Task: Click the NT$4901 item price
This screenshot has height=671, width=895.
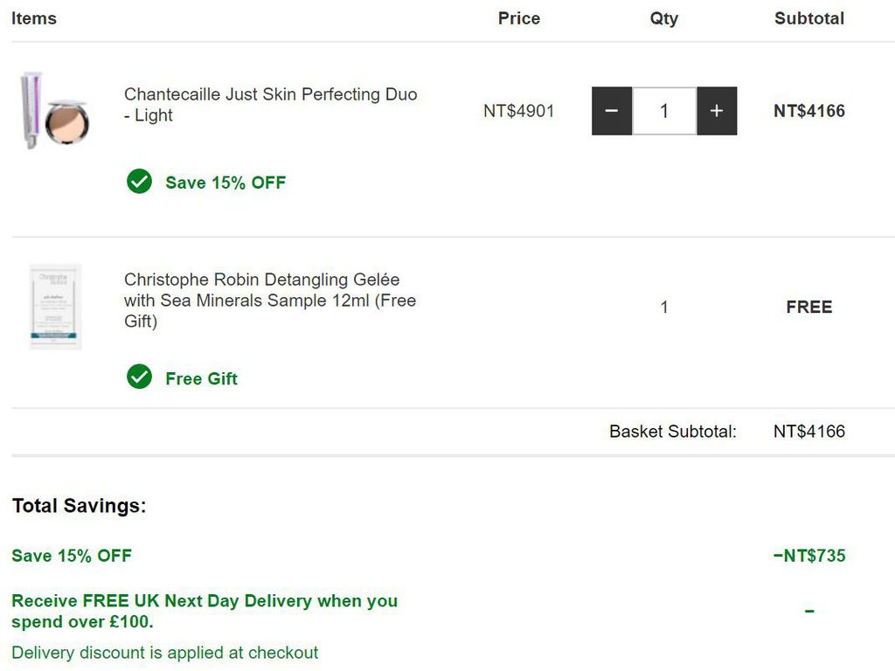Action: tap(519, 111)
